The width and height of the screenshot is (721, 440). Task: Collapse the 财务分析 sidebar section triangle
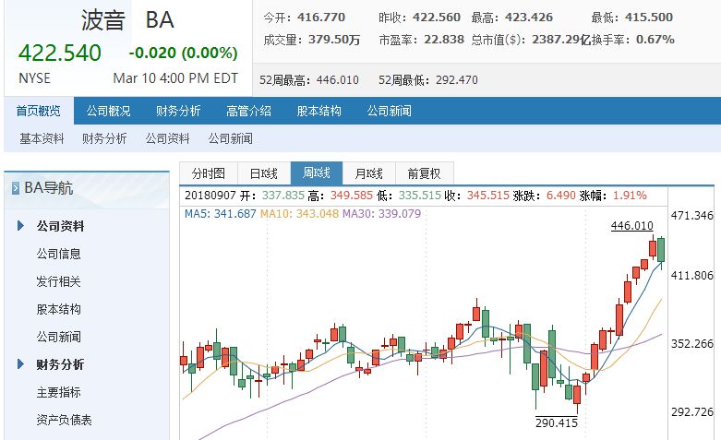point(20,364)
